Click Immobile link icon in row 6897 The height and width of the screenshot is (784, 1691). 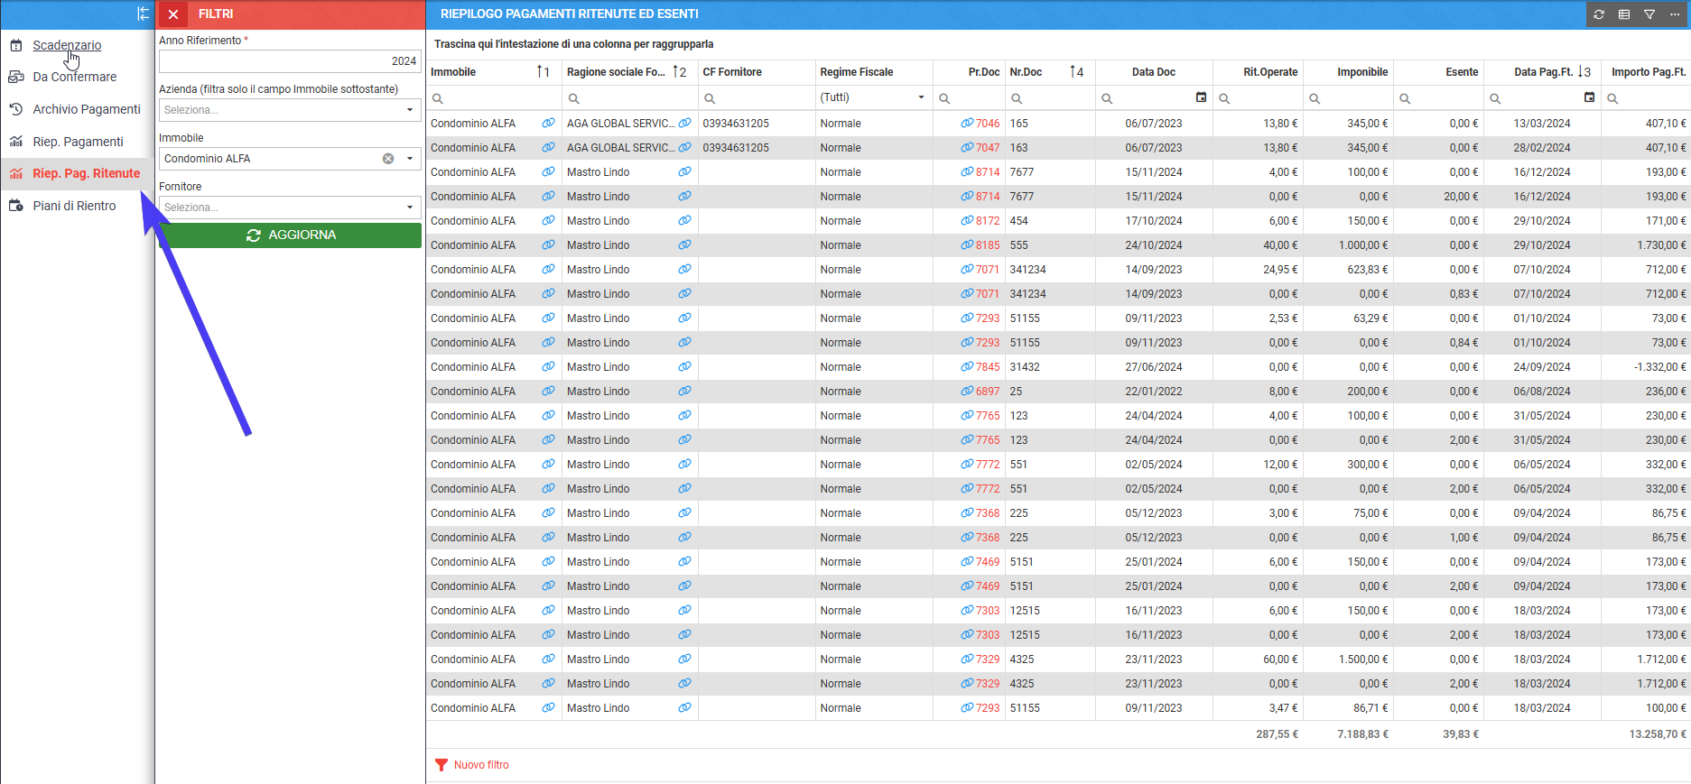[548, 391]
